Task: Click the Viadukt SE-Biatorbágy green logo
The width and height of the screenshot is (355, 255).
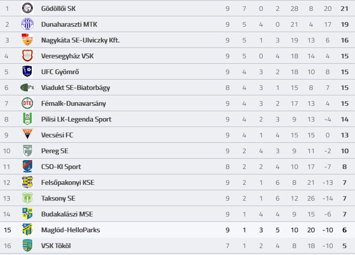Action: (27, 87)
